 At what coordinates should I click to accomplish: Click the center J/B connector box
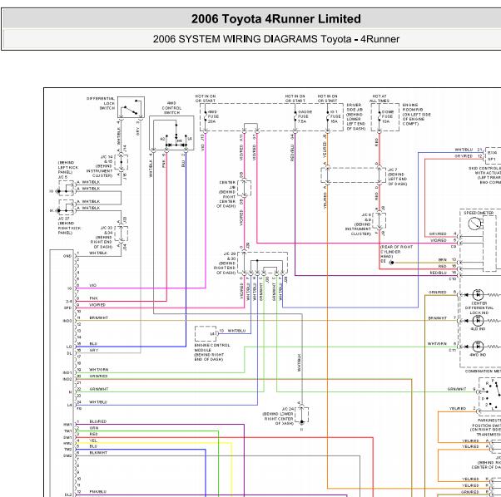(244, 188)
